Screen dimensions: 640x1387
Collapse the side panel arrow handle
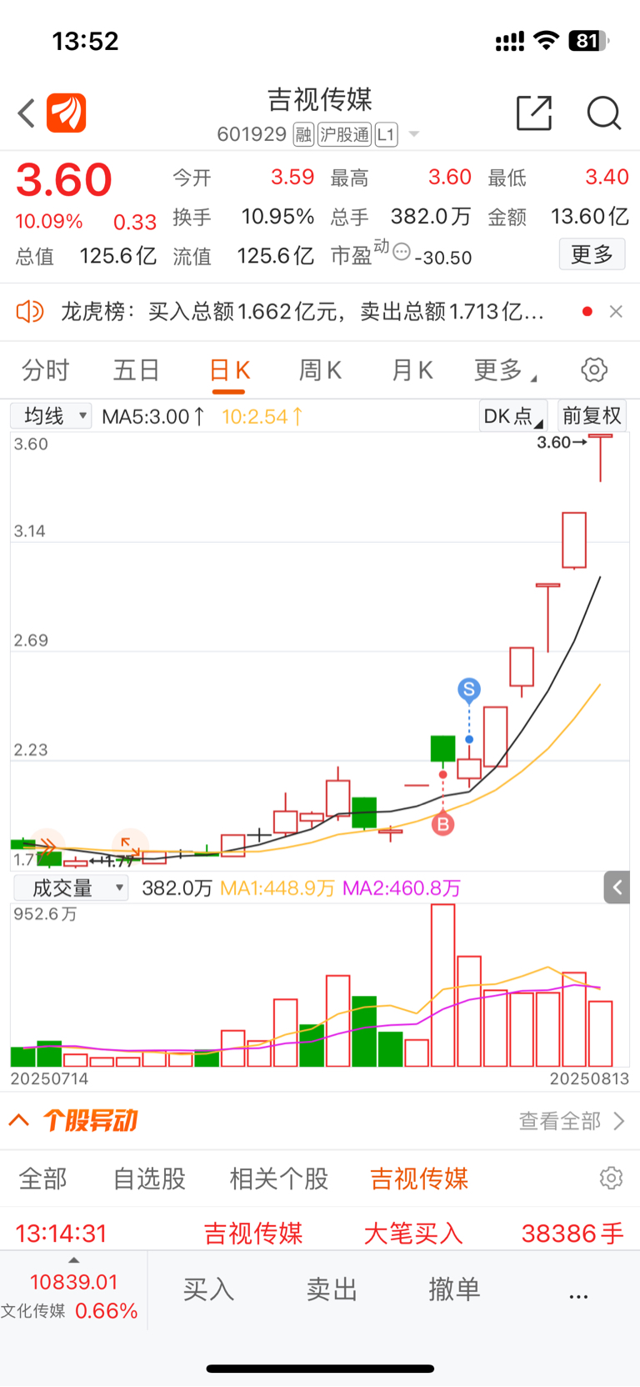617,887
